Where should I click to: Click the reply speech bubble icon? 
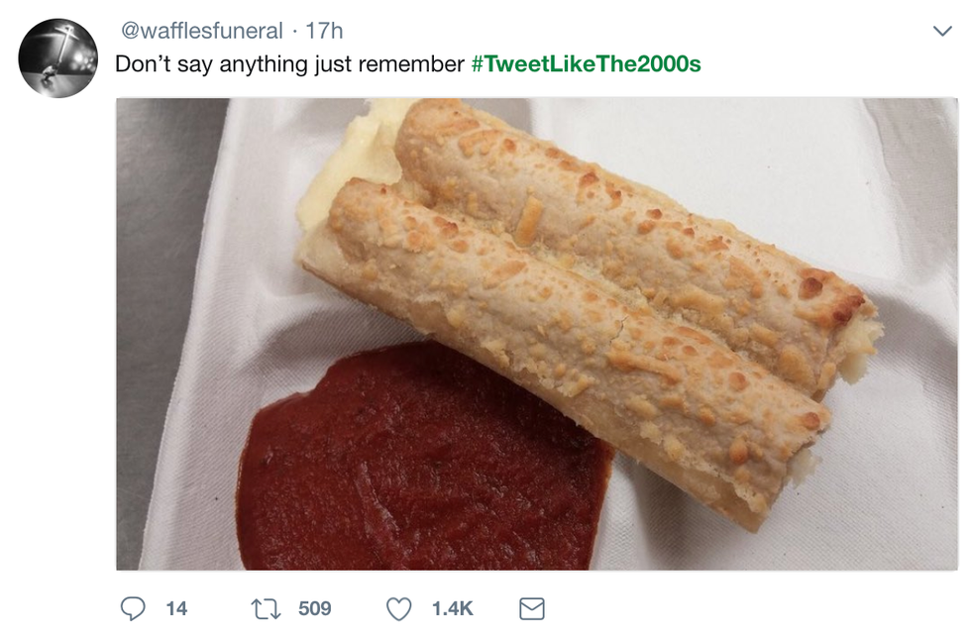click(x=133, y=608)
